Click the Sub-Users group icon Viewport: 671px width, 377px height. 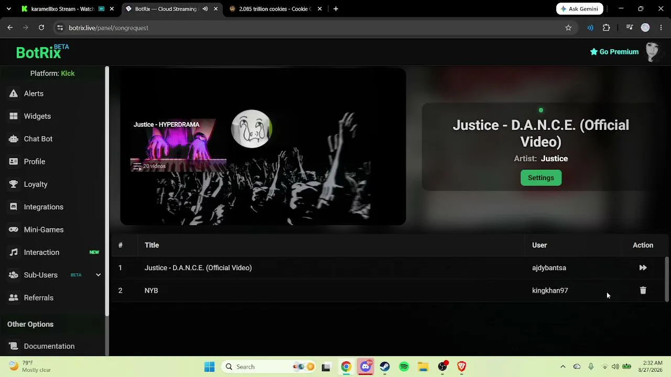14,275
